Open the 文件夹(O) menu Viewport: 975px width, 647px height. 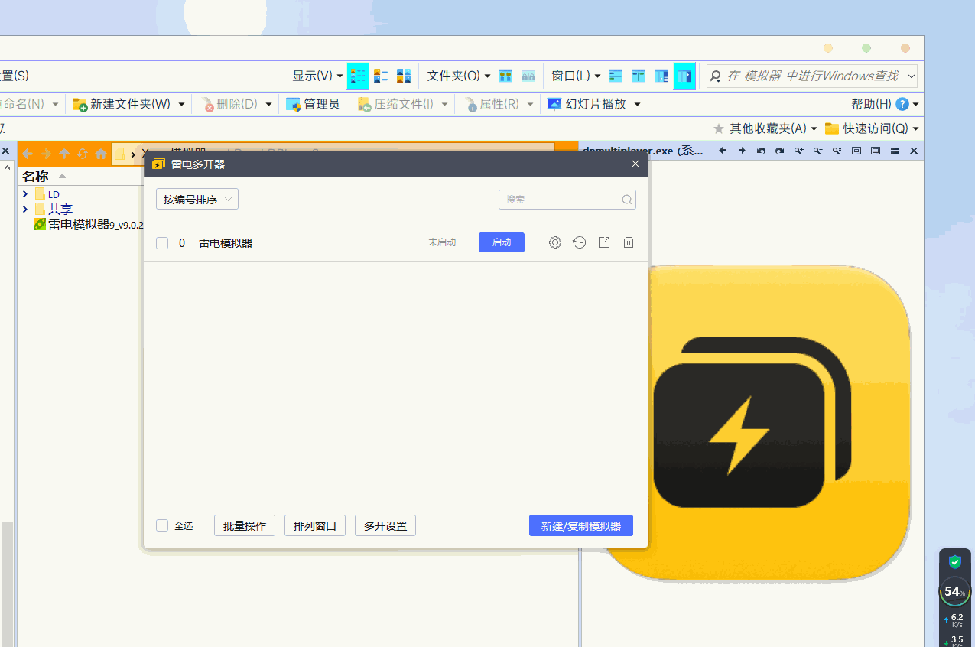click(459, 76)
